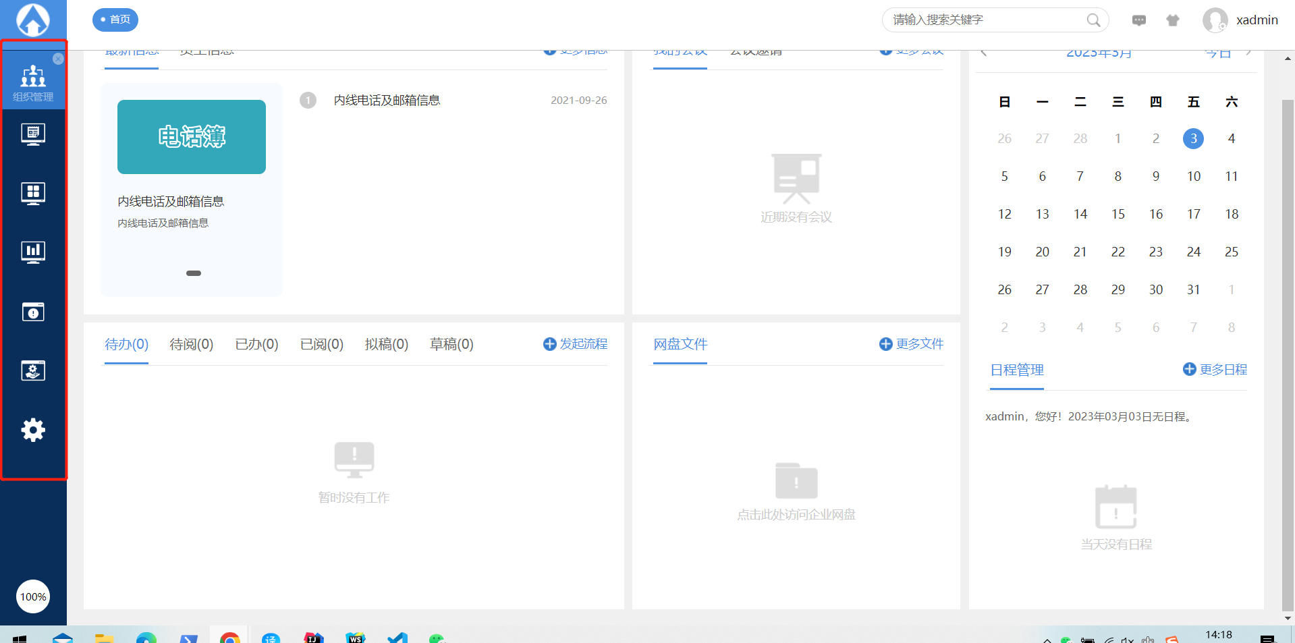Image resolution: width=1295 pixels, height=643 pixels.
Task: Open the app grid monitor icon in sidebar
Action: point(32,193)
